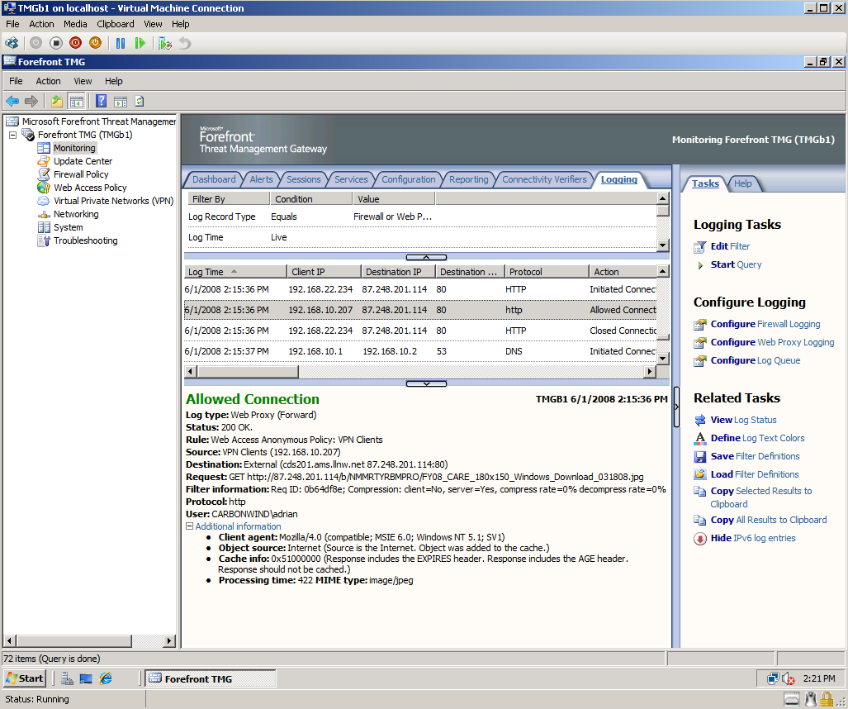This screenshot has height=709, width=848.
Task: Open the Clipboard menu
Action: point(116,24)
